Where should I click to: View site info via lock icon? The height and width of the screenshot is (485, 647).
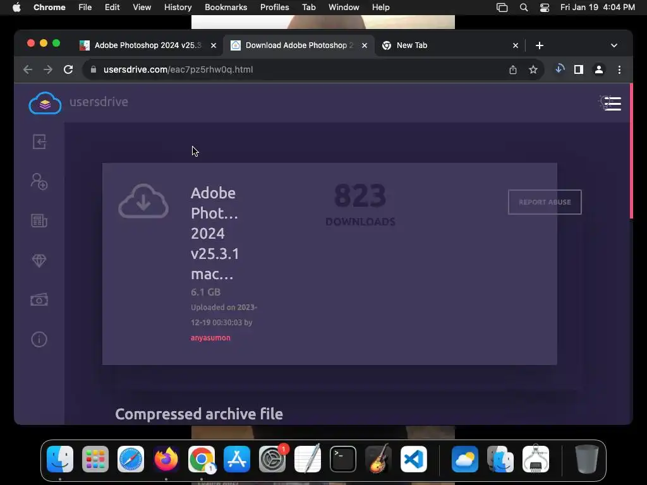(x=94, y=69)
